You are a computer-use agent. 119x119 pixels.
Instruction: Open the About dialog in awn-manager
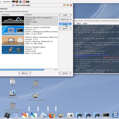coord(24,73)
